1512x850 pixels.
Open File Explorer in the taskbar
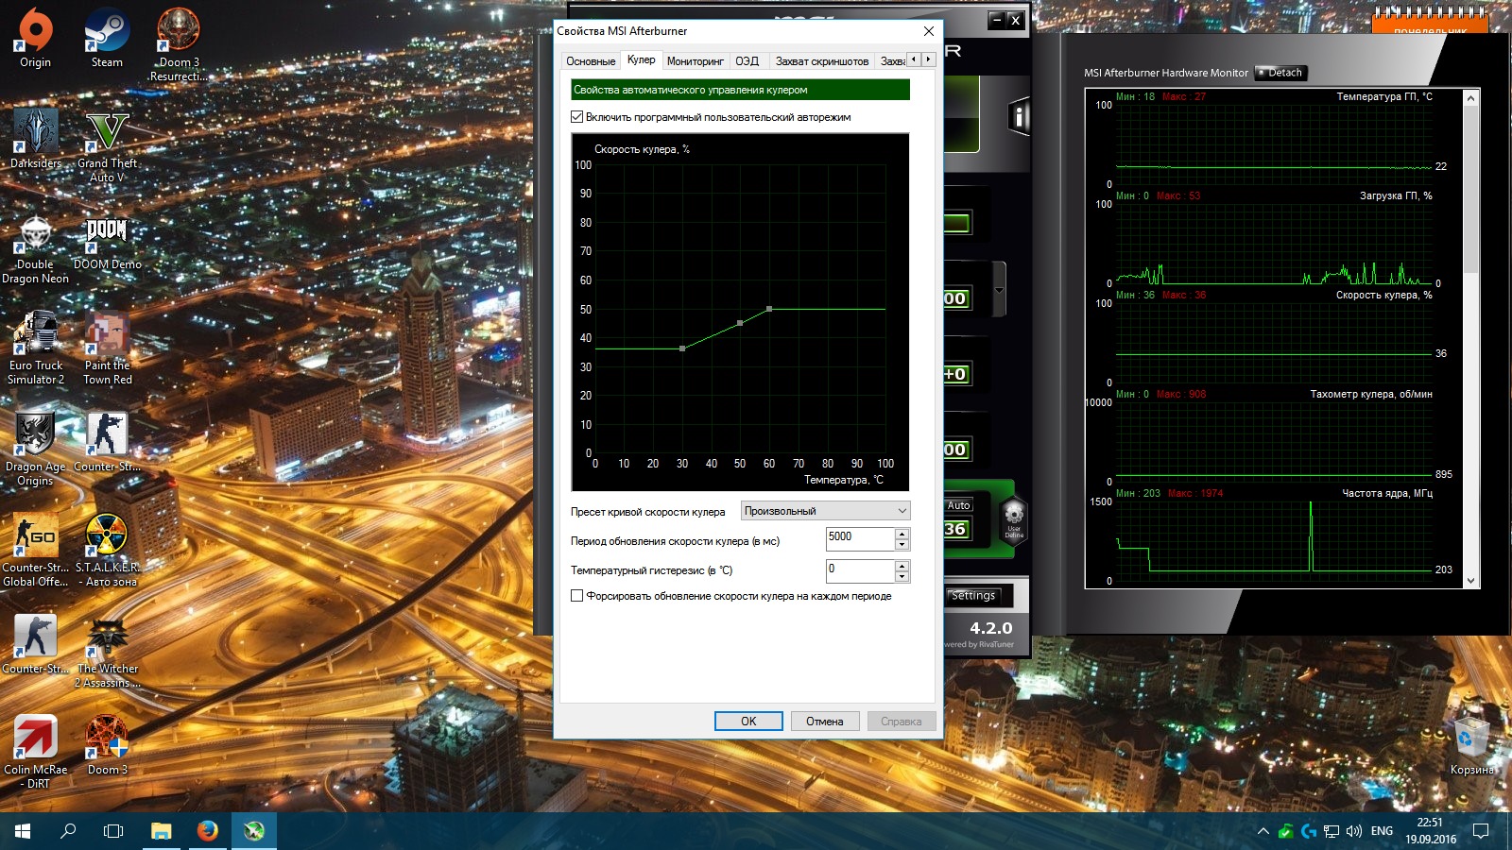click(162, 831)
